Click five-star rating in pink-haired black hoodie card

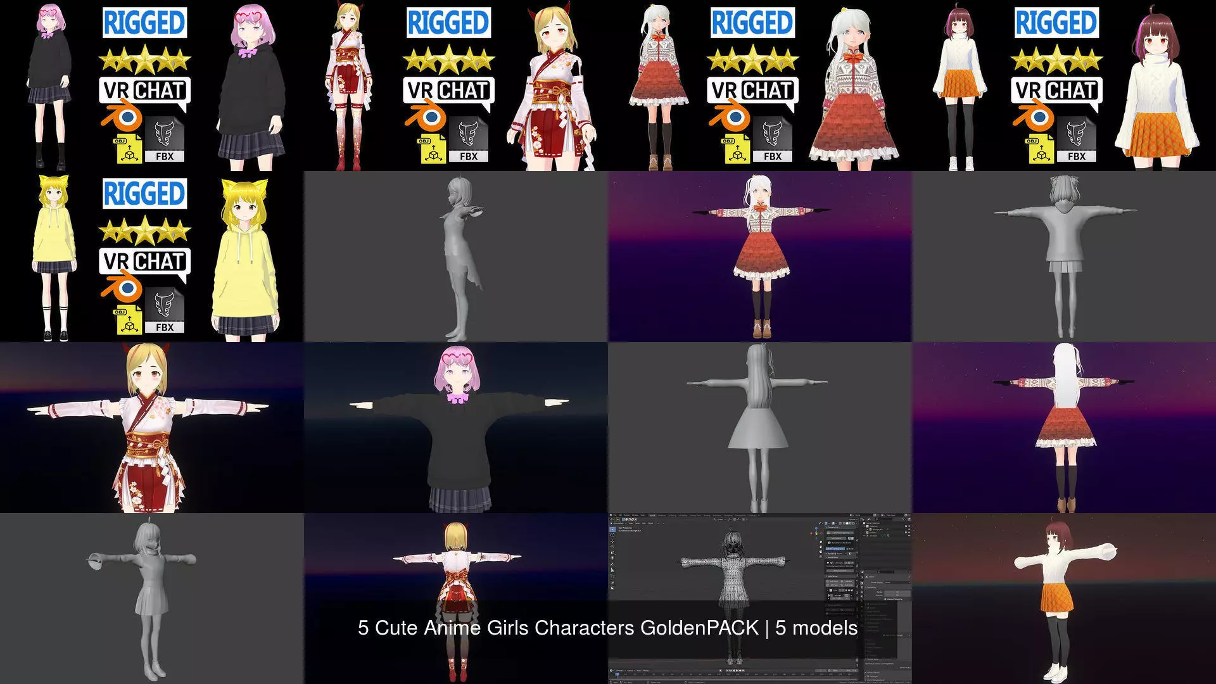point(145,59)
